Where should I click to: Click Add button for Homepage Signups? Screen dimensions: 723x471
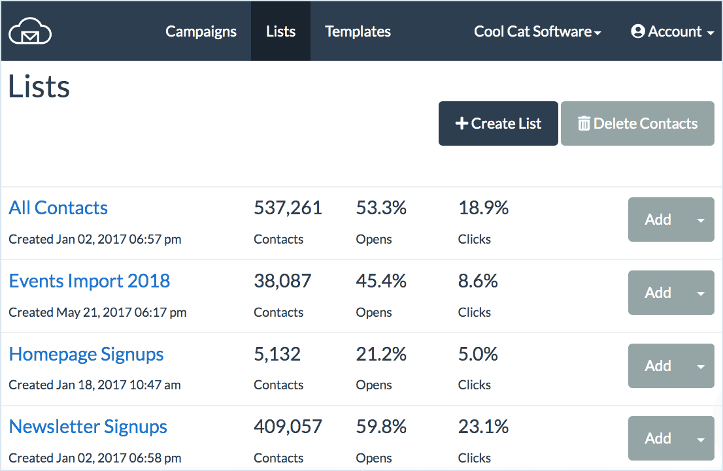658,366
